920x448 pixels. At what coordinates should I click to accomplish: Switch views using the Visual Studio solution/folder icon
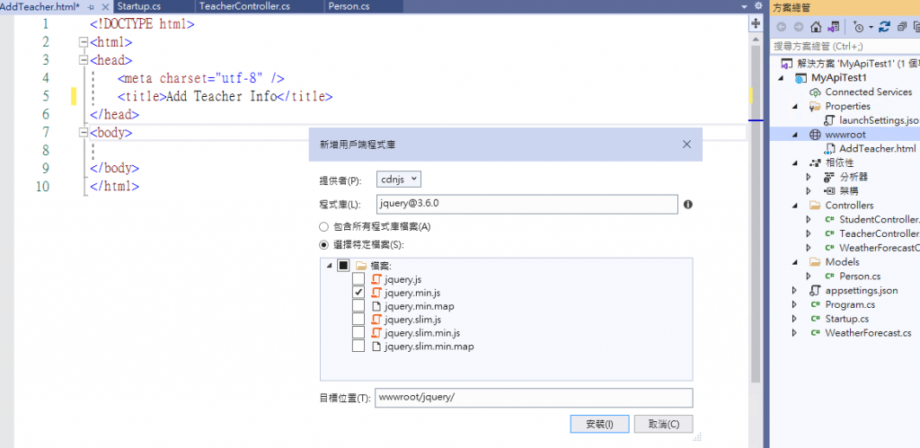click(x=833, y=27)
